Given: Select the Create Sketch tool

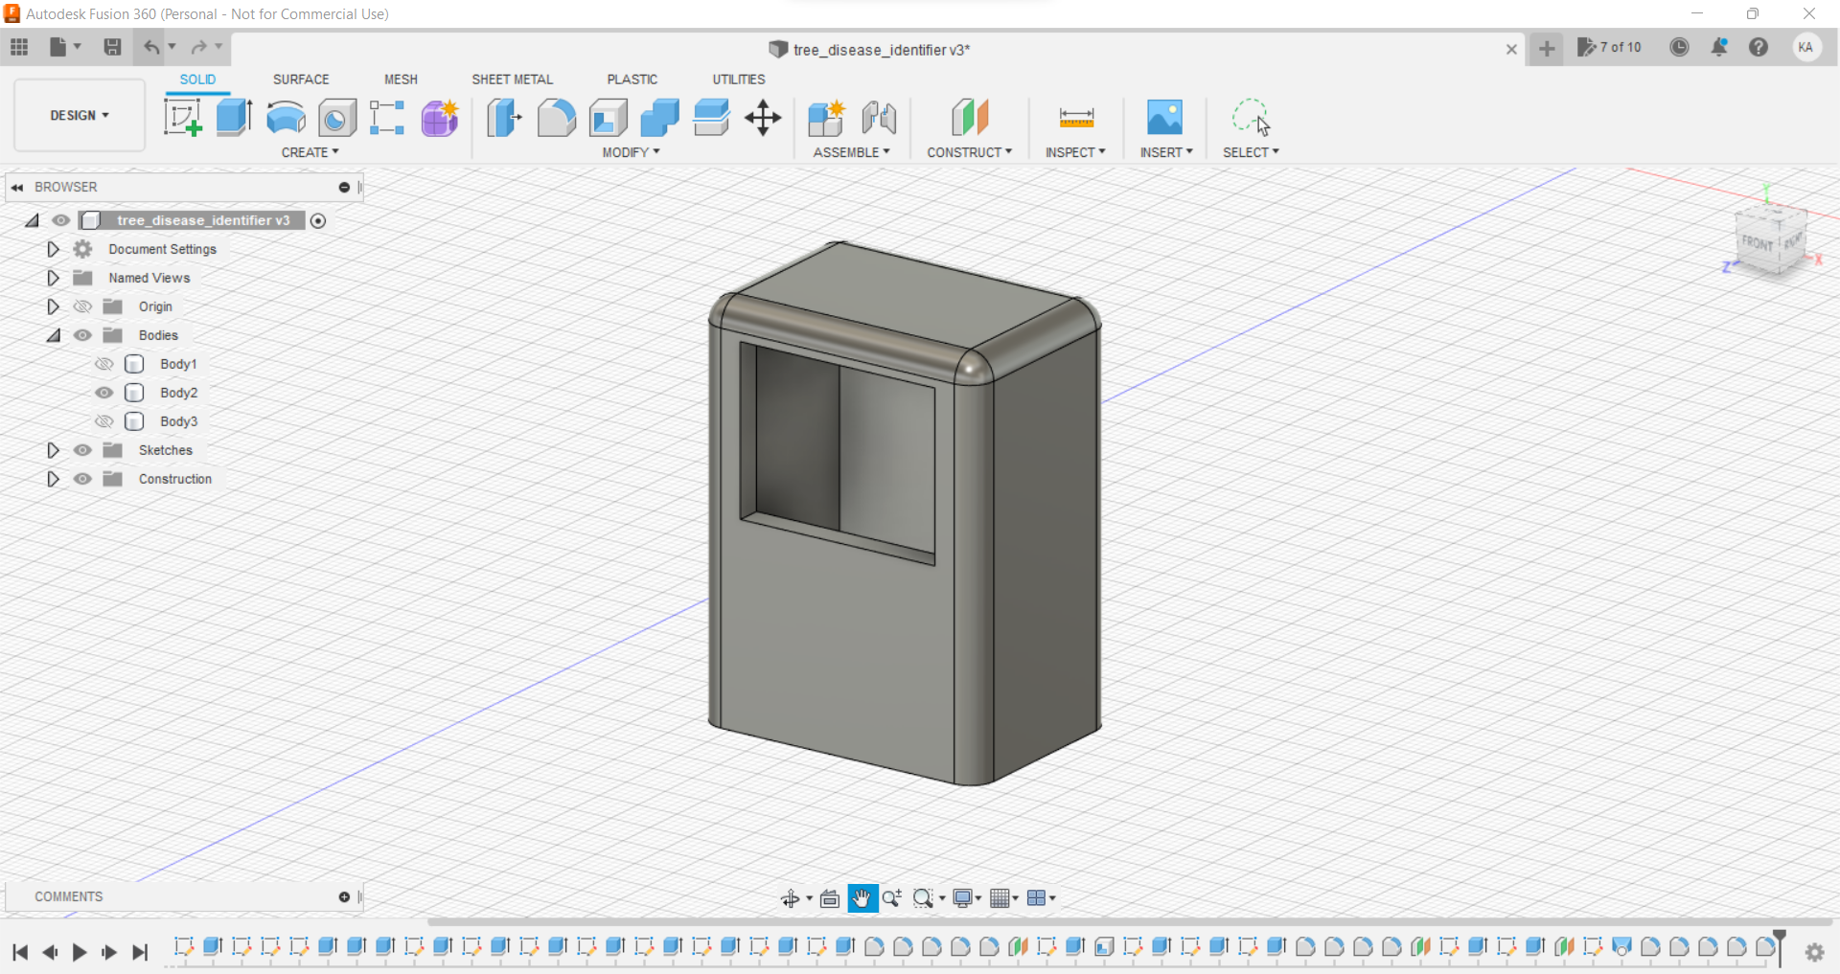Looking at the screenshot, I should coord(182,118).
